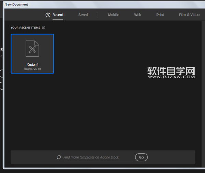Image resolution: width=205 pixels, height=173 pixels.
Task: Switch to the Recent tab
Action: [58, 15]
